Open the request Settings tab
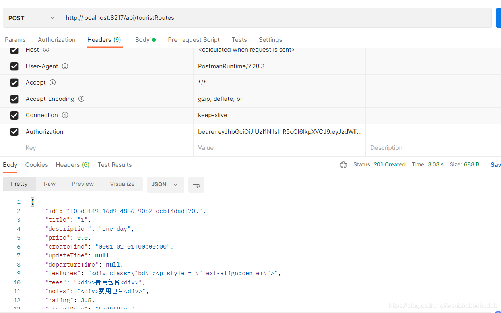The image size is (501, 313). click(x=270, y=40)
